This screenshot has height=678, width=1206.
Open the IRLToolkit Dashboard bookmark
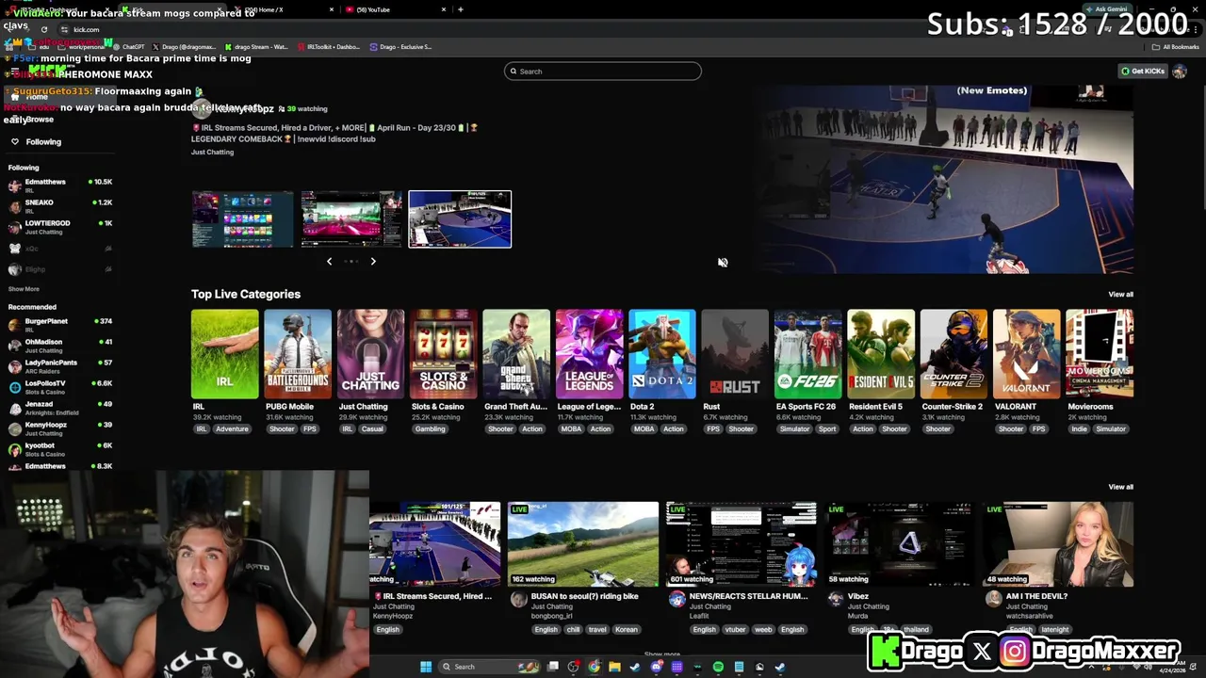click(330, 46)
